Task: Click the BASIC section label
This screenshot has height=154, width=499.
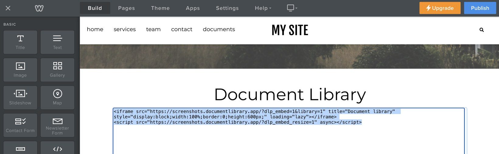Action: [x=10, y=24]
